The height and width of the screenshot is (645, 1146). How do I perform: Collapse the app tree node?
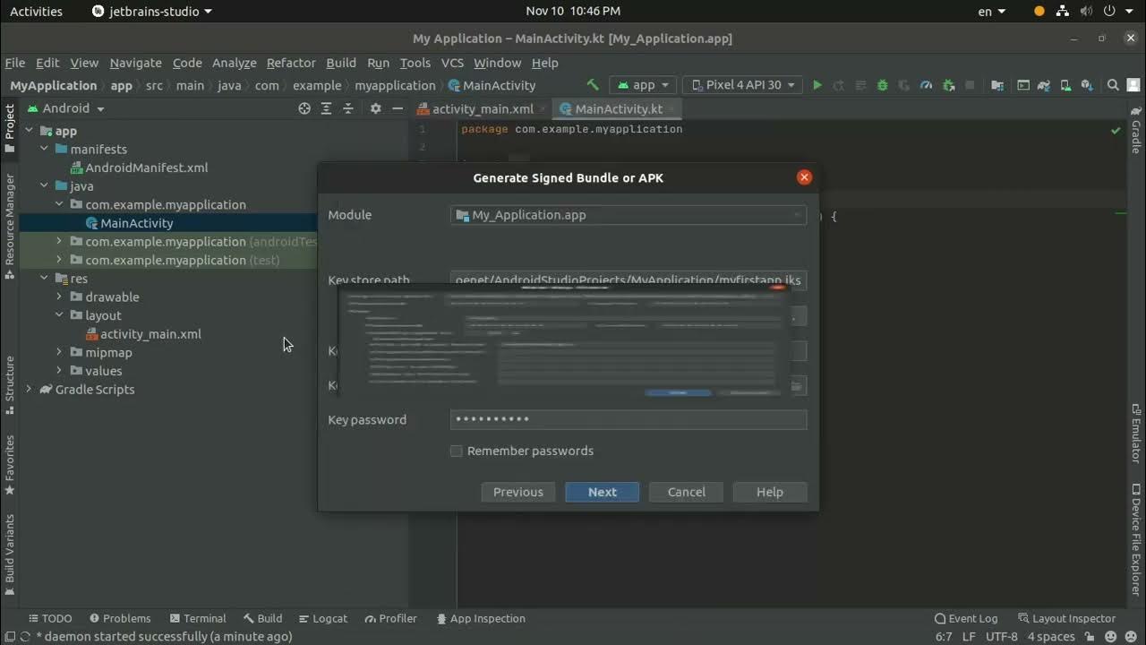tap(29, 131)
